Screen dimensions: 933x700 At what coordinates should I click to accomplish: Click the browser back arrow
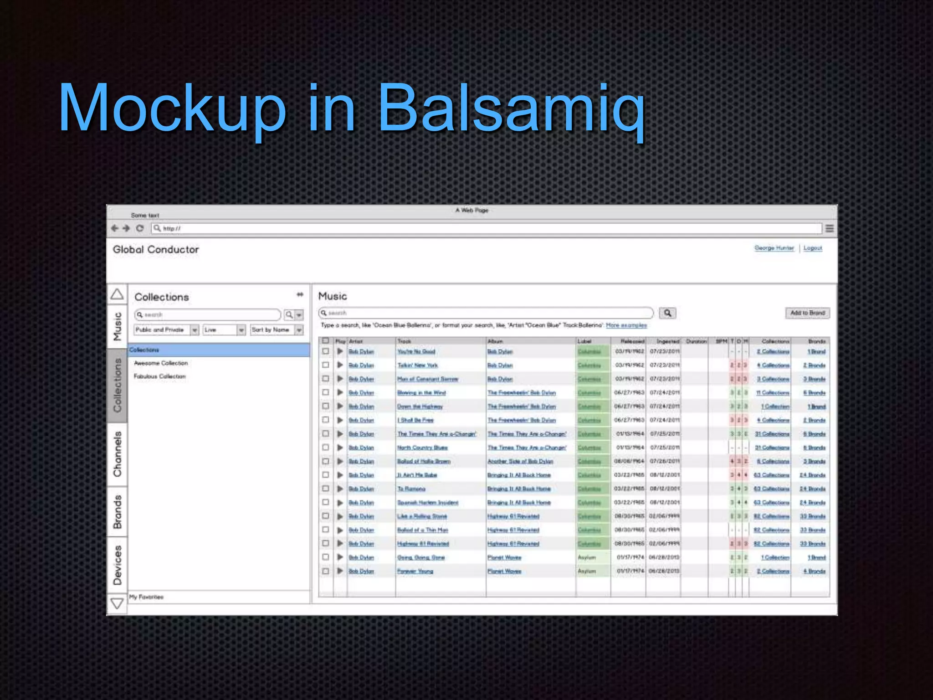pyautogui.click(x=115, y=228)
